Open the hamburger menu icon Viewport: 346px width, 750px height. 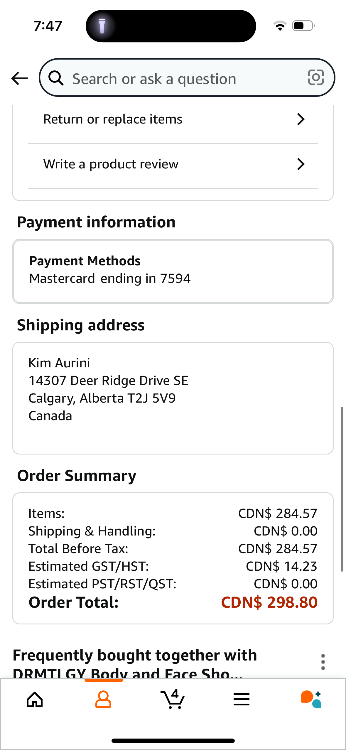click(242, 699)
